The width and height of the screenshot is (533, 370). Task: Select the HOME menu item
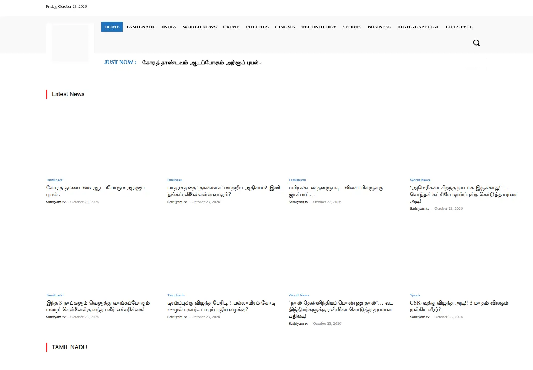[x=112, y=27]
